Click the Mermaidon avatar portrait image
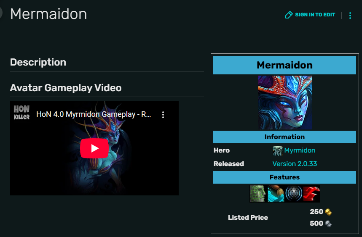362x237 pixels. (284, 103)
